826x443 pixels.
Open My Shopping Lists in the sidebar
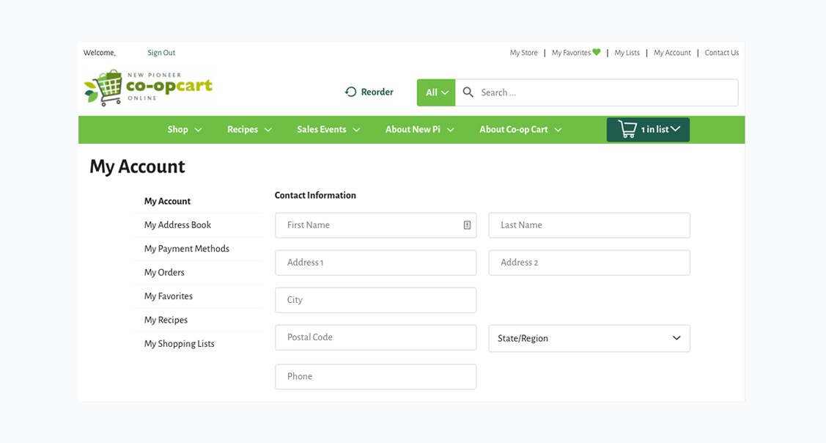[180, 343]
